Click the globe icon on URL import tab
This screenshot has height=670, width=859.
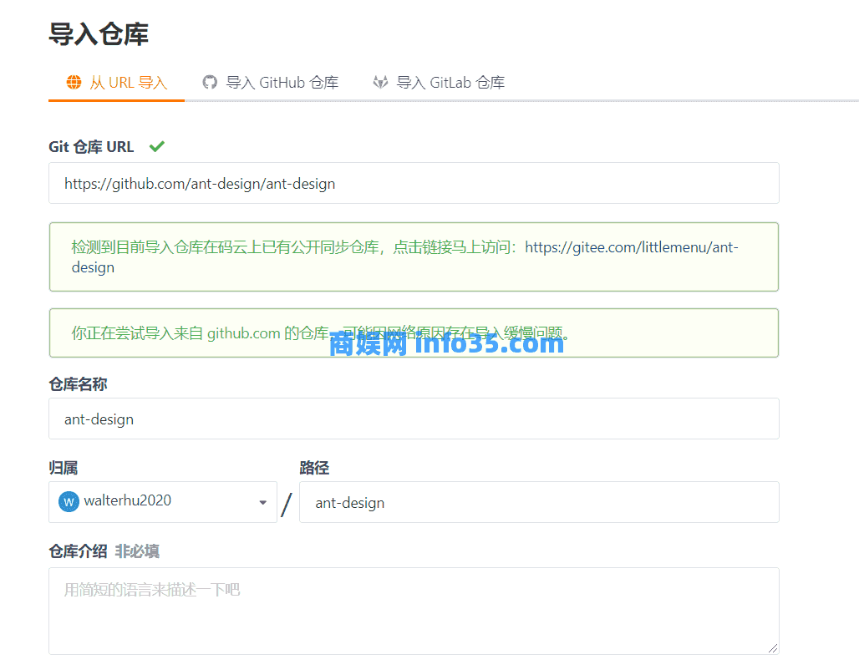(x=74, y=82)
